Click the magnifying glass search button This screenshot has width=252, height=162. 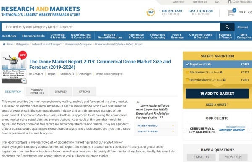pos(227,27)
